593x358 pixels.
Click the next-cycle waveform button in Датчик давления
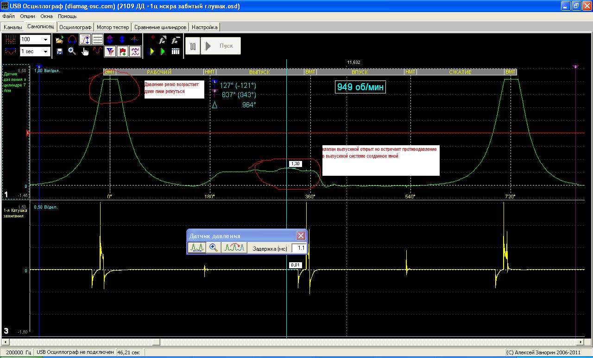[234, 248]
